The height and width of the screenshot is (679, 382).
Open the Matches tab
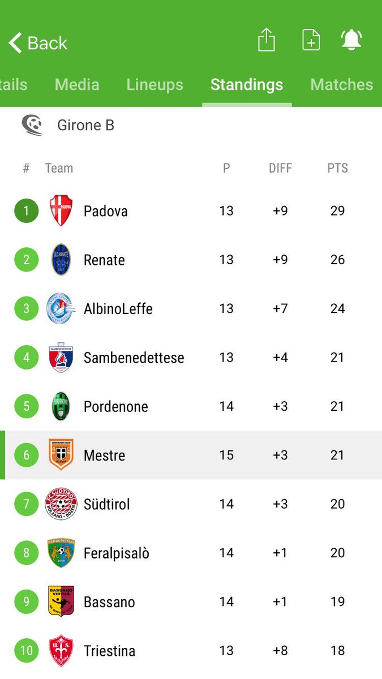(x=342, y=84)
